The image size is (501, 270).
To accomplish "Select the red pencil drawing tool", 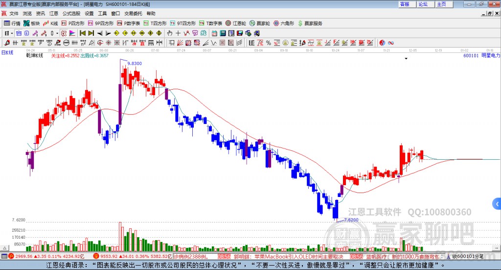I will tap(7, 43).
